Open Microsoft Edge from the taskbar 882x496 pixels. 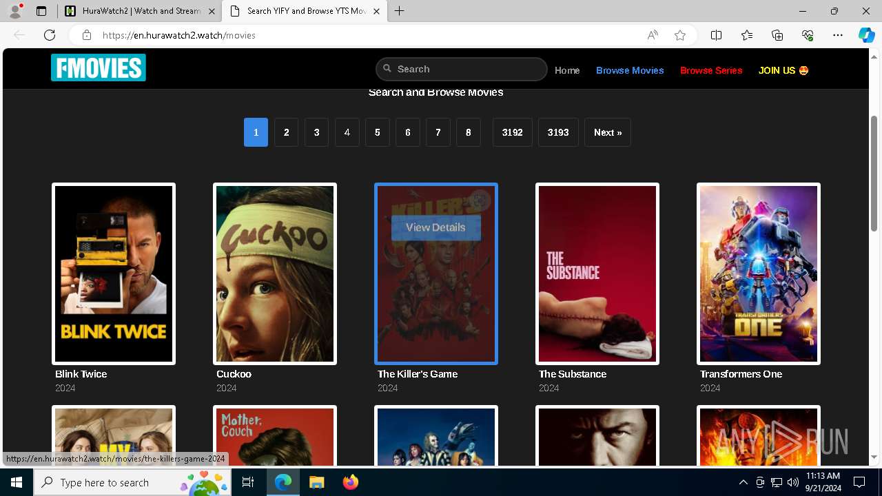(283, 482)
